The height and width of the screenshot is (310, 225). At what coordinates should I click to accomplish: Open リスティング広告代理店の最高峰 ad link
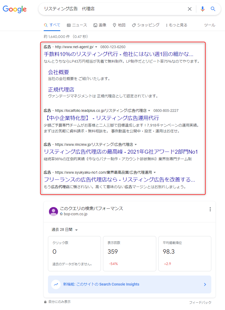point(121,152)
